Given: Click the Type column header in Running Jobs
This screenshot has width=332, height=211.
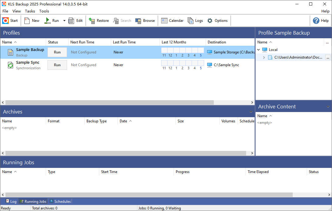Looking at the screenshot, I should click(72, 172).
